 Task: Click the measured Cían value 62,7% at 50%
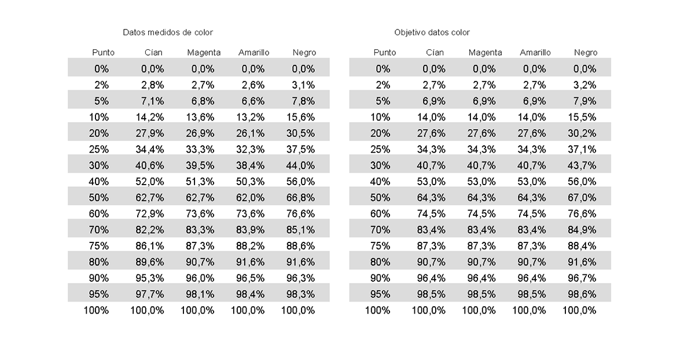[150, 197]
